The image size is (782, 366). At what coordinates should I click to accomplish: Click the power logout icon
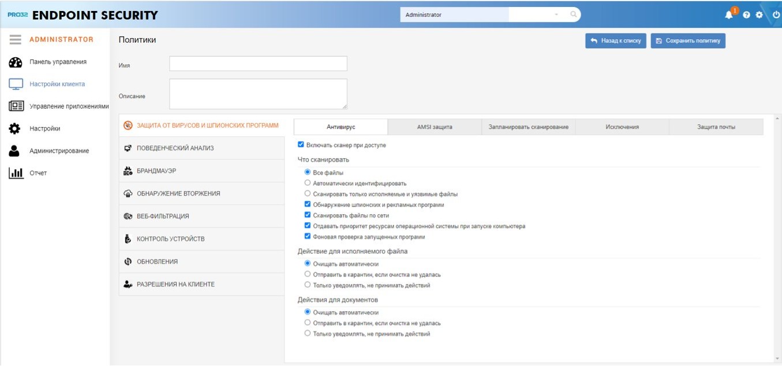(x=776, y=15)
